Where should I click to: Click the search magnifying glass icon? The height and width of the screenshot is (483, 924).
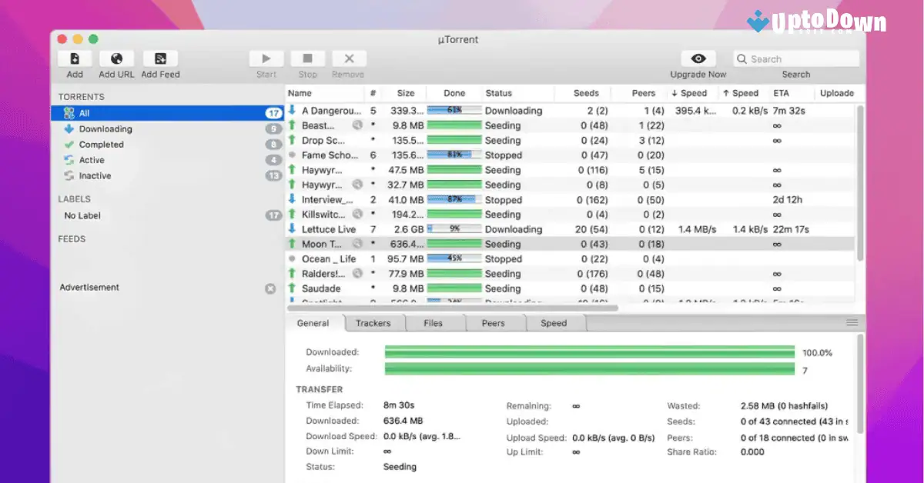tap(741, 58)
